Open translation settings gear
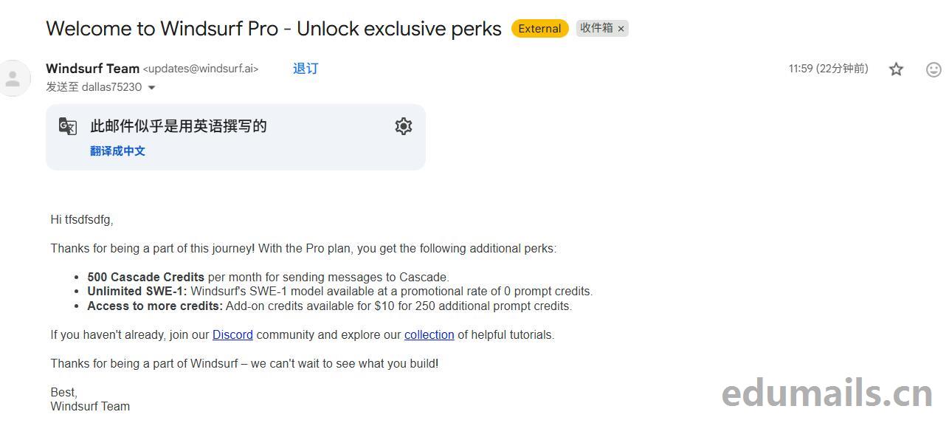 (x=403, y=126)
